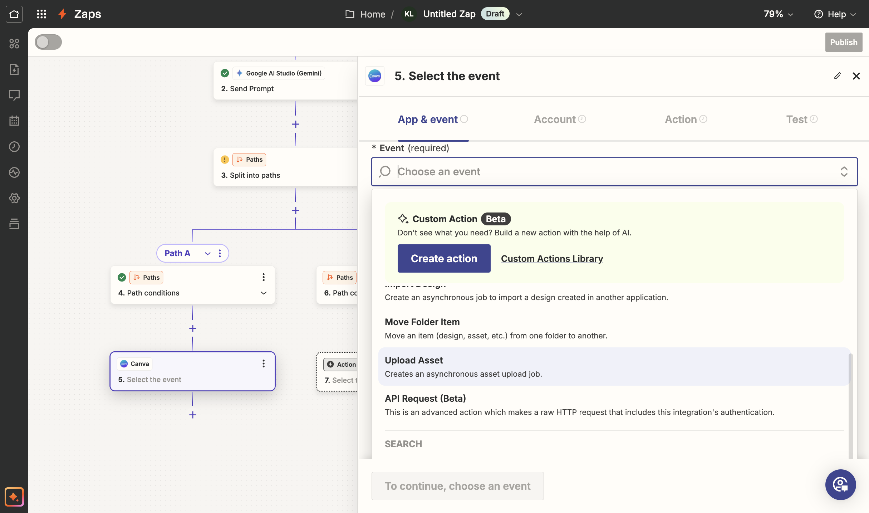Open the Help dropdown menu
Screen dimensions: 869x513
coord(835,14)
